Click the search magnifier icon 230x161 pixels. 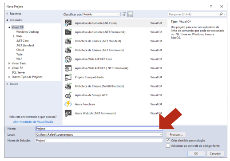tap(221, 14)
